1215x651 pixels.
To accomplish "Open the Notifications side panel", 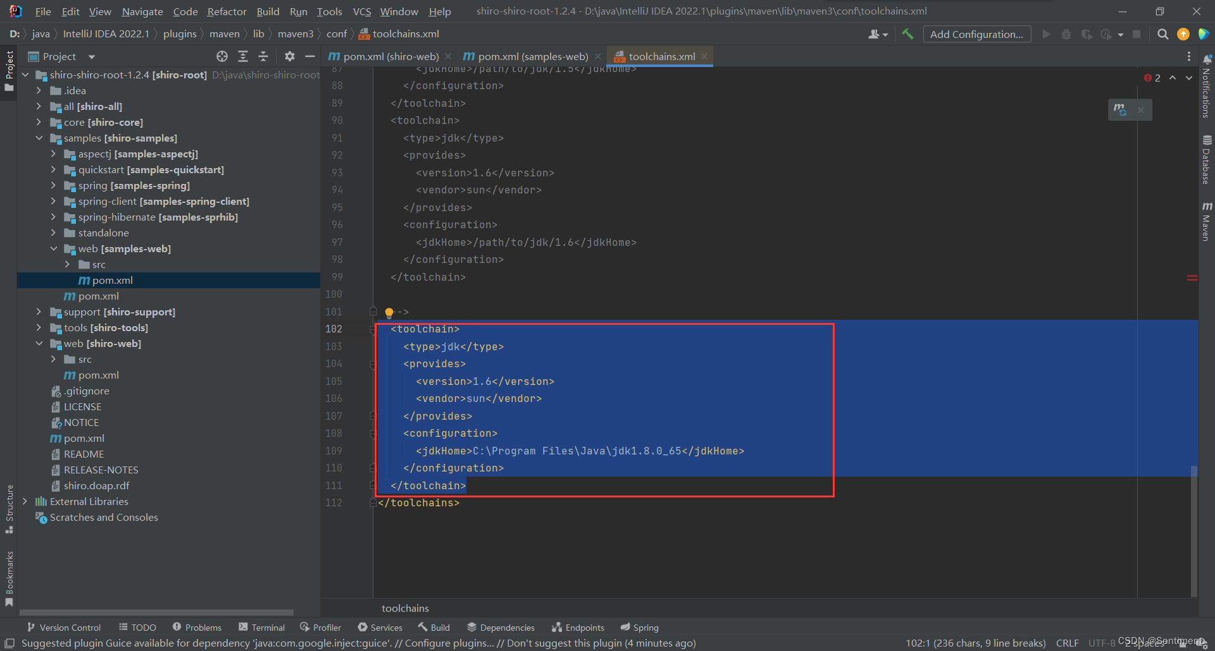I will click(1207, 86).
